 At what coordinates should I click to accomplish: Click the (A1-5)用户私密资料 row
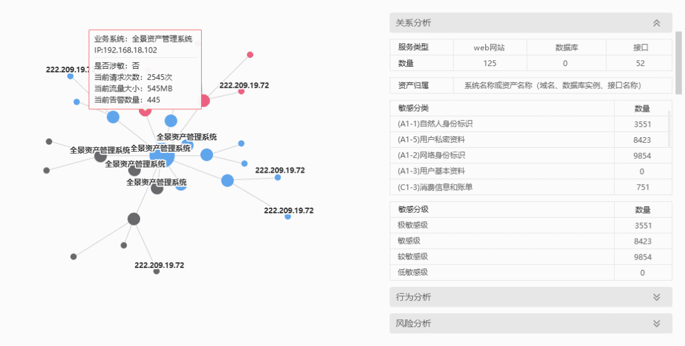point(531,140)
